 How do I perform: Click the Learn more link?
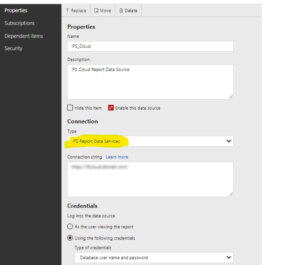click(117, 157)
